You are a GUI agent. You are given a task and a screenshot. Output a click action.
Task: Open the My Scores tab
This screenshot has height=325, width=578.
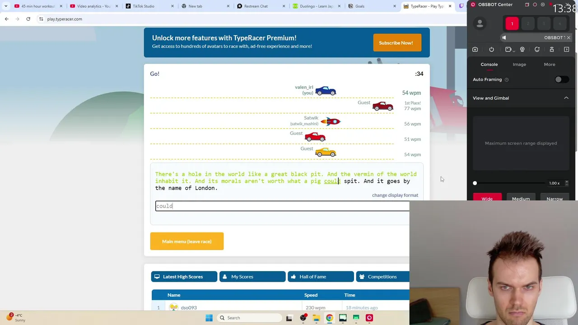[252, 277]
